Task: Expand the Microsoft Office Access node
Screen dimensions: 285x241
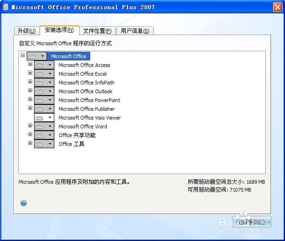Action: 30,64
